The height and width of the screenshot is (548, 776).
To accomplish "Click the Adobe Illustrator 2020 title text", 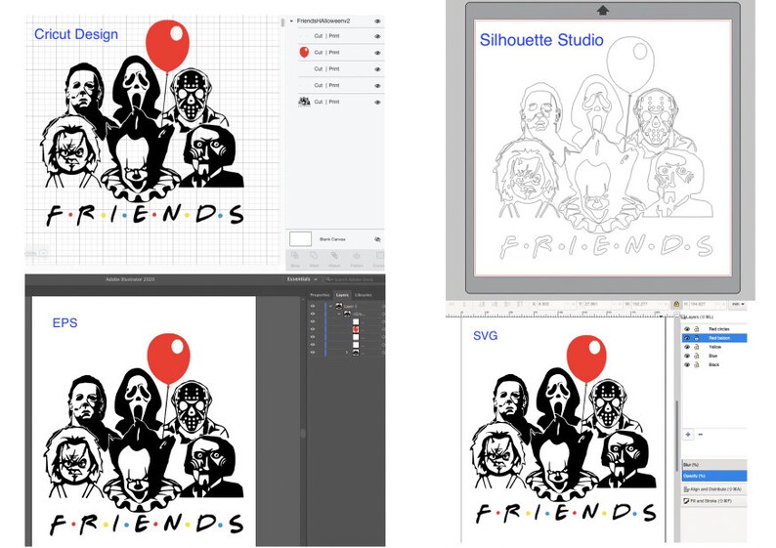I will (130, 279).
